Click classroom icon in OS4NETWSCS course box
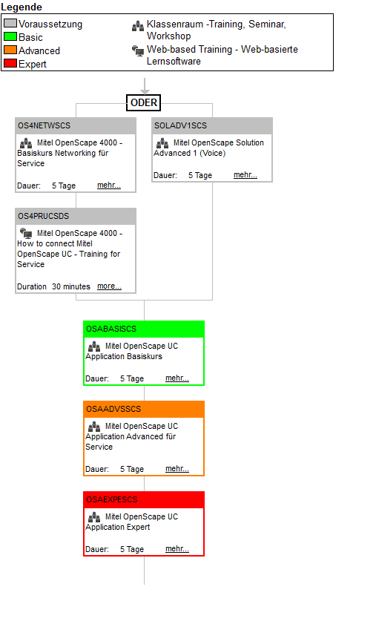 click(x=26, y=142)
